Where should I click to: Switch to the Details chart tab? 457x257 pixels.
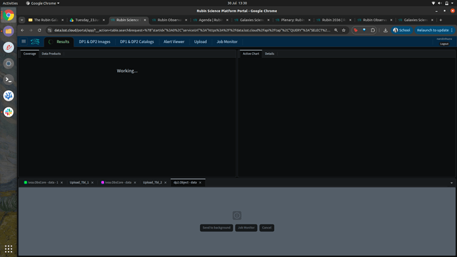[x=270, y=54]
